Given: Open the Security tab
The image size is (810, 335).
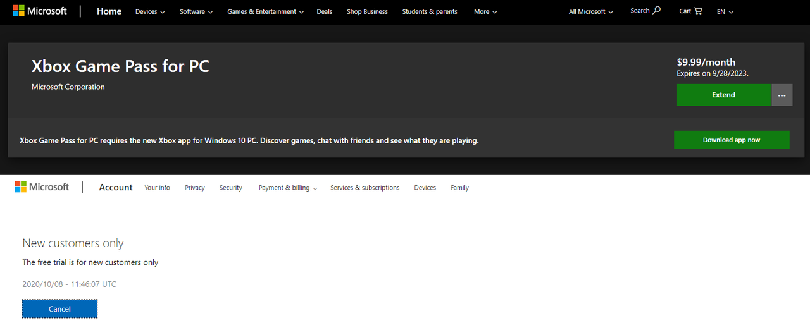Looking at the screenshot, I should click(x=231, y=188).
